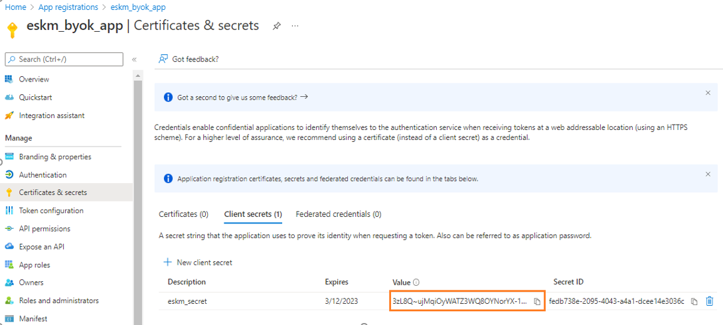Click the Expose an API cloud icon
This screenshot has height=325, width=723.
9,247
